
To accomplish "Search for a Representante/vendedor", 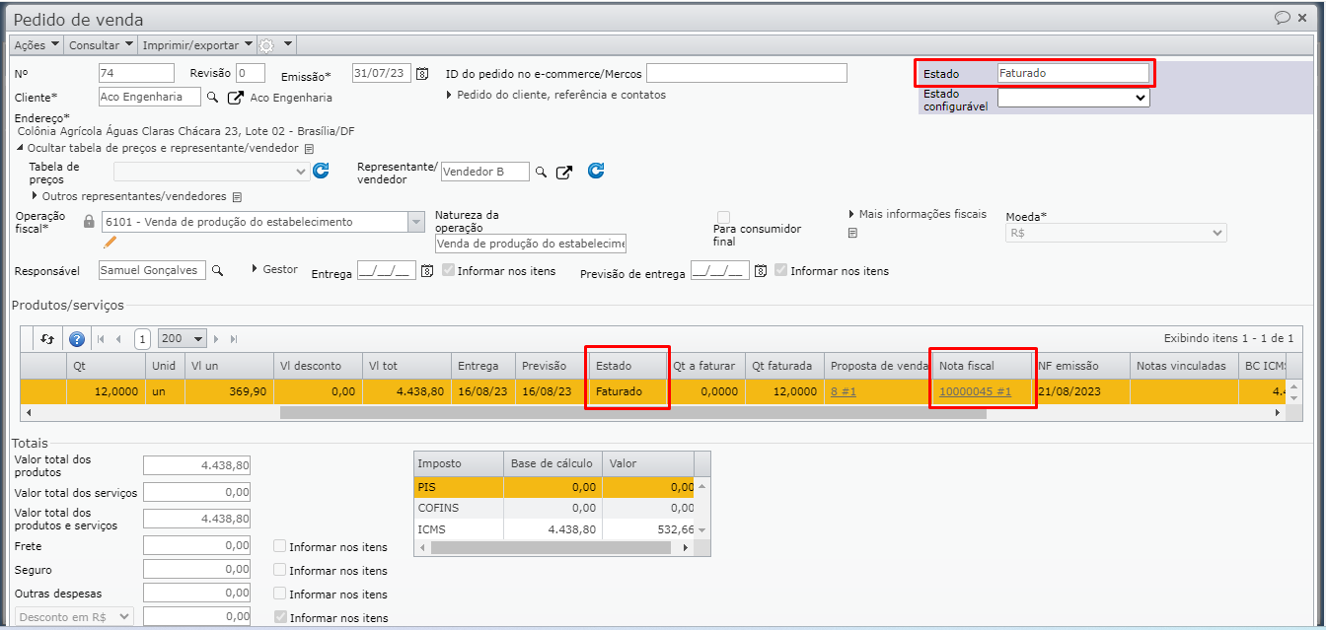I will point(541,173).
